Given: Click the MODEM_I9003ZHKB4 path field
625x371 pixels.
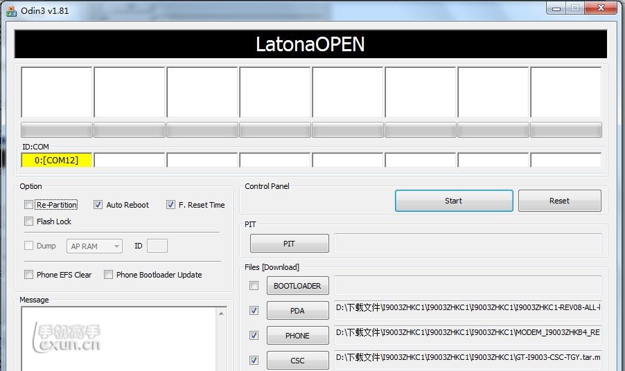Looking at the screenshot, I should (468, 335).
